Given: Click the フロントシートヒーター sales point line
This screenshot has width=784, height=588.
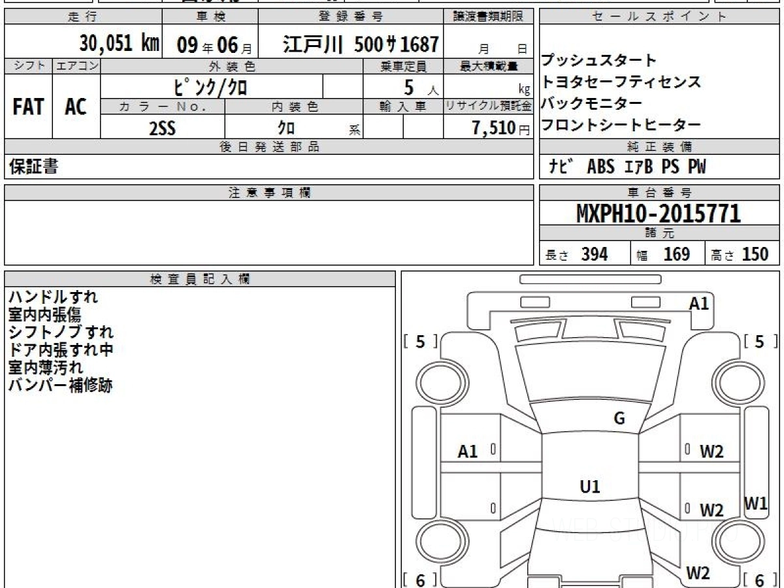Looking at the screenshot, I should (x=621, y=125).
